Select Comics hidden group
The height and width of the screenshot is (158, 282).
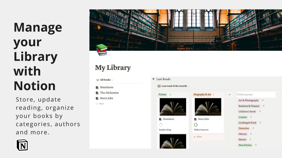243,117
